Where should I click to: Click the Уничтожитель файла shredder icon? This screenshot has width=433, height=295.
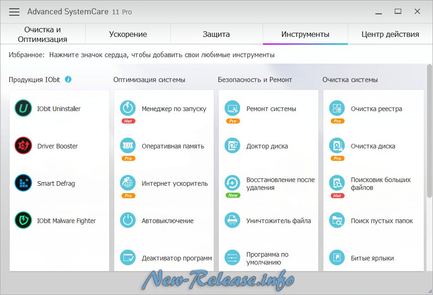pos(233,220)
